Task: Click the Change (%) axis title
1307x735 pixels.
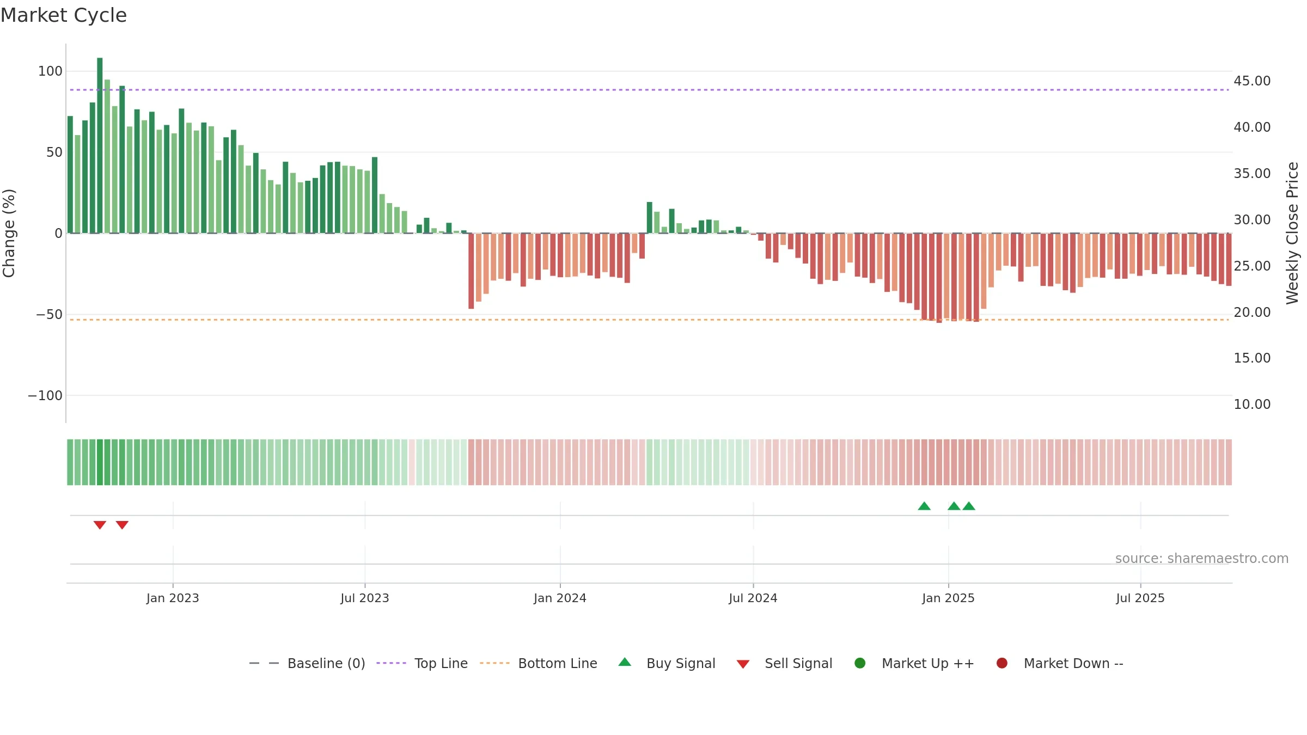Action: [9, 233]
